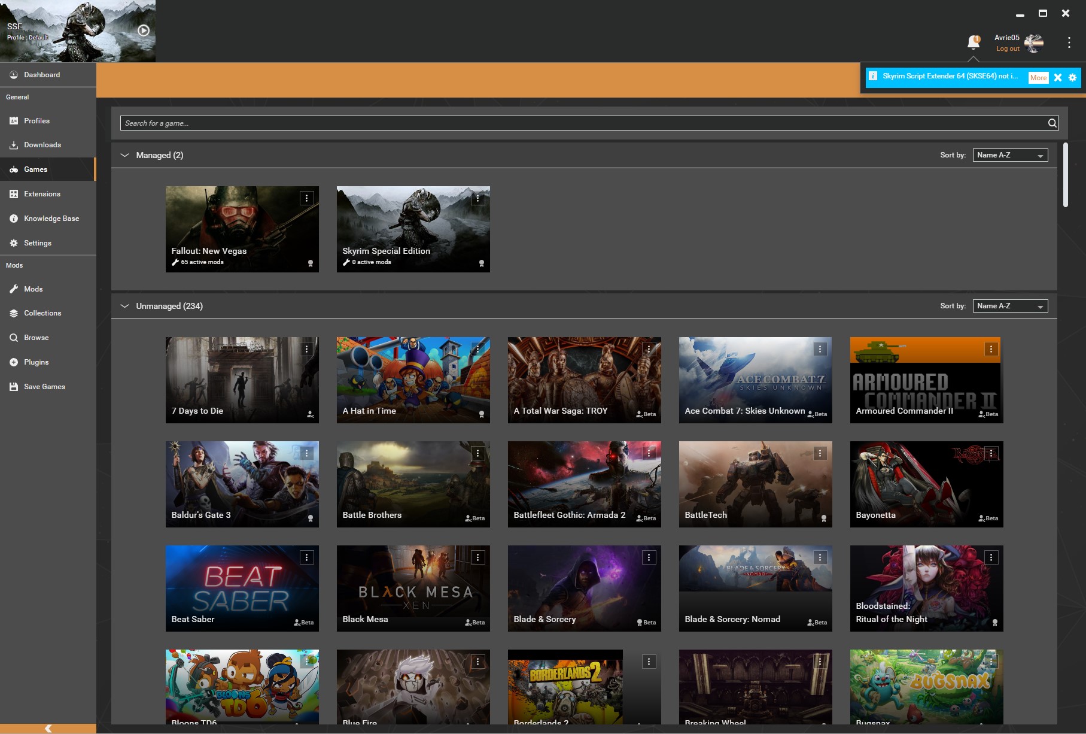Open the Plugins page
Image resolution: width=1086 pixels, height=734 pixels.
48,362
